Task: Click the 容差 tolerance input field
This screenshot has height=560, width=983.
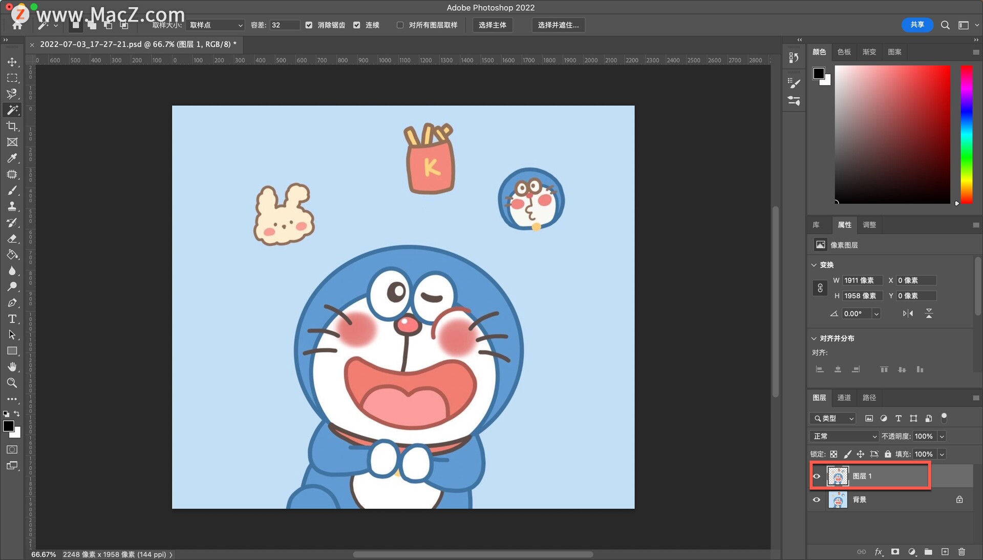Action: pyautogui.click(x=284, y=25)
